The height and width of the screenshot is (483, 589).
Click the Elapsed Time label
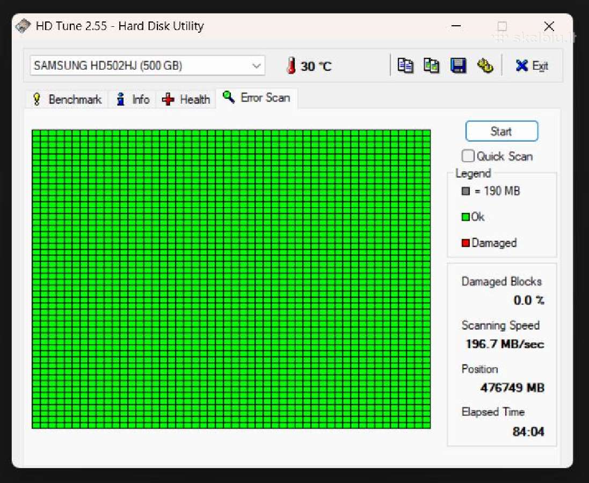pyautogui.click(x=493, y=412)
